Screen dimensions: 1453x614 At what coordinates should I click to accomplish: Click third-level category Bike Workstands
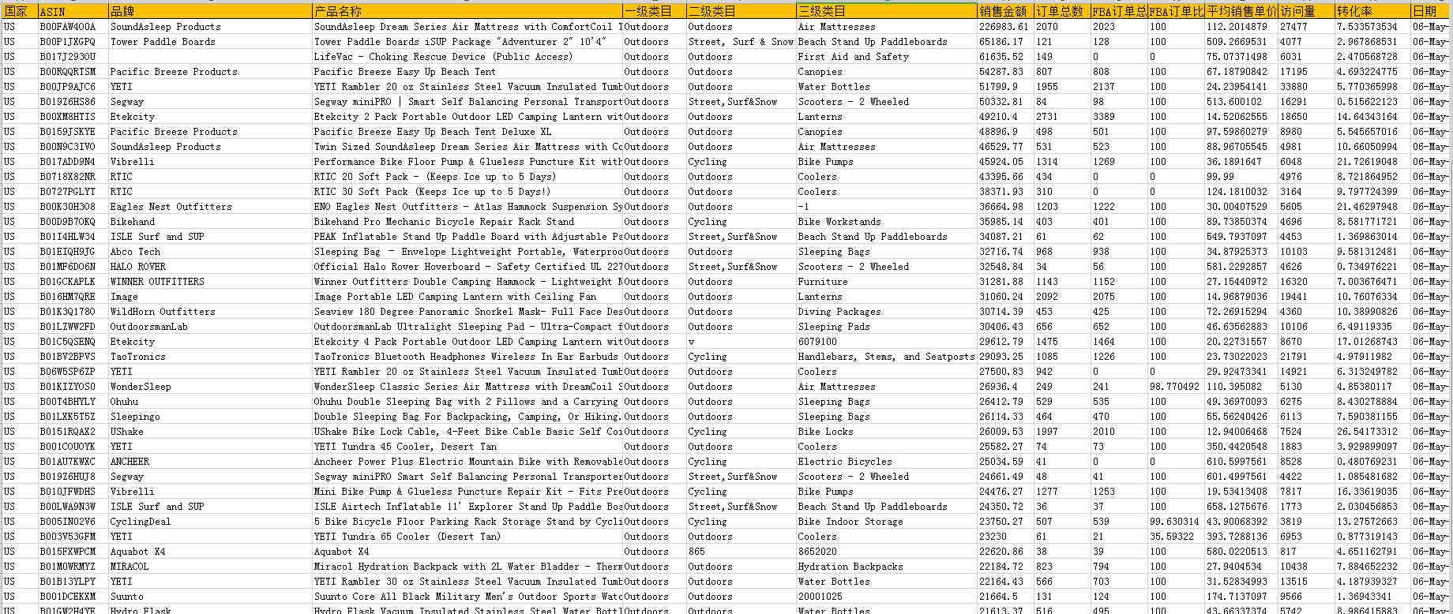pyautogui.click(x=887, y=222)
